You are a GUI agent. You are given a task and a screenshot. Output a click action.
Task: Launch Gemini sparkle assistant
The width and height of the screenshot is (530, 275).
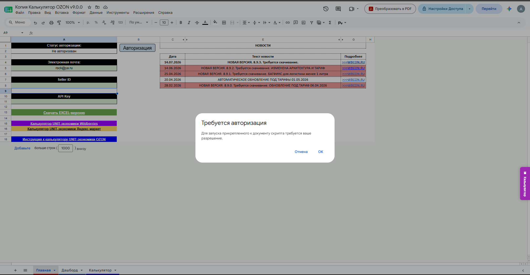(x=509, y=9)
